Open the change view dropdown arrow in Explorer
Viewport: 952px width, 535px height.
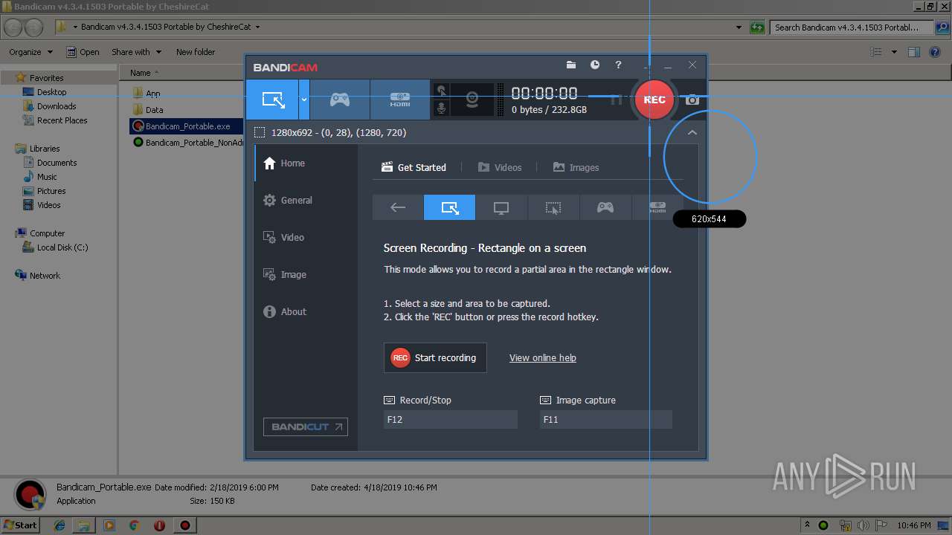[894, 52]
